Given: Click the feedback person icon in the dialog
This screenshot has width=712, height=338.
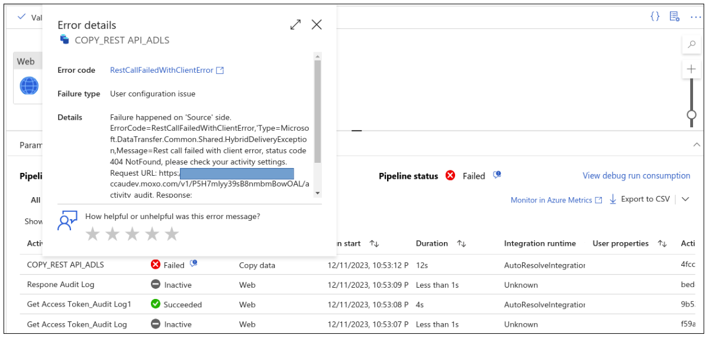Looking at the screenshot, I should pos(67,220).
